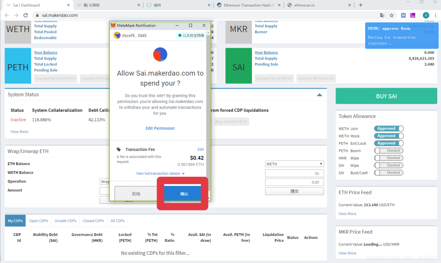Close the Ethereum Transaction Hash tab

(279, 5)
